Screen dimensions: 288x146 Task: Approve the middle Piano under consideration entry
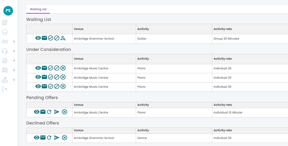(51, 77)
